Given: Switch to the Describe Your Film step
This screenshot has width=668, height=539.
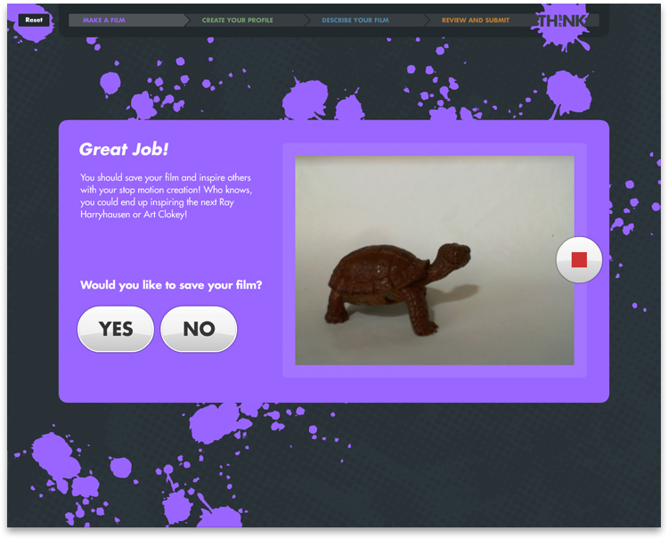Looking at the screenshot, I should 364,20.
